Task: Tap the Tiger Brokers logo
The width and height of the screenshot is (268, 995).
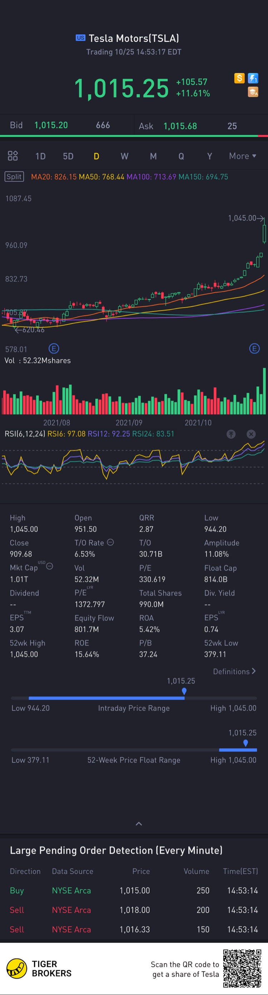Action: pos(39,969)
